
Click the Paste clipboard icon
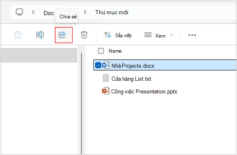pos(18,35)
